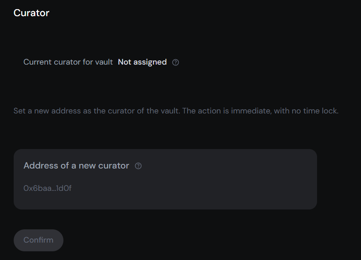Click the address entry card
Screen dimensions: 361x260
click(x=165, y=179)
